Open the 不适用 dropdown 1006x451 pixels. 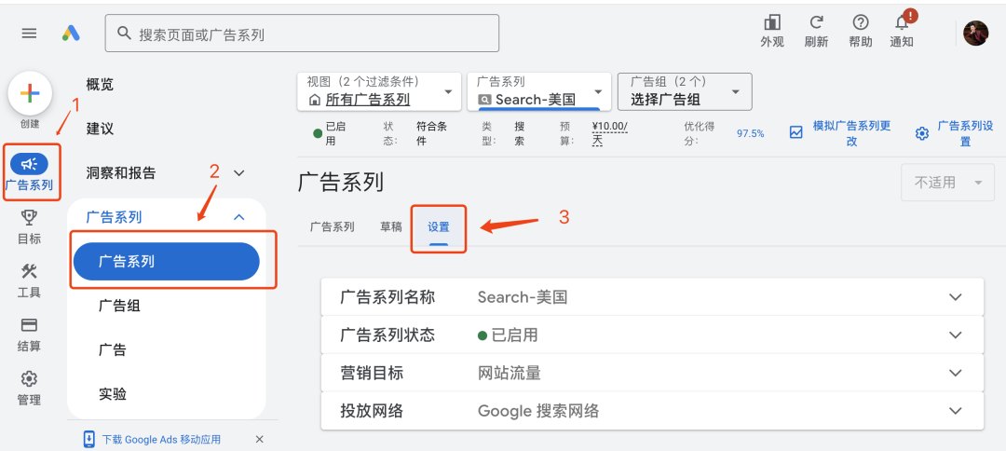[x=947, y=183]
